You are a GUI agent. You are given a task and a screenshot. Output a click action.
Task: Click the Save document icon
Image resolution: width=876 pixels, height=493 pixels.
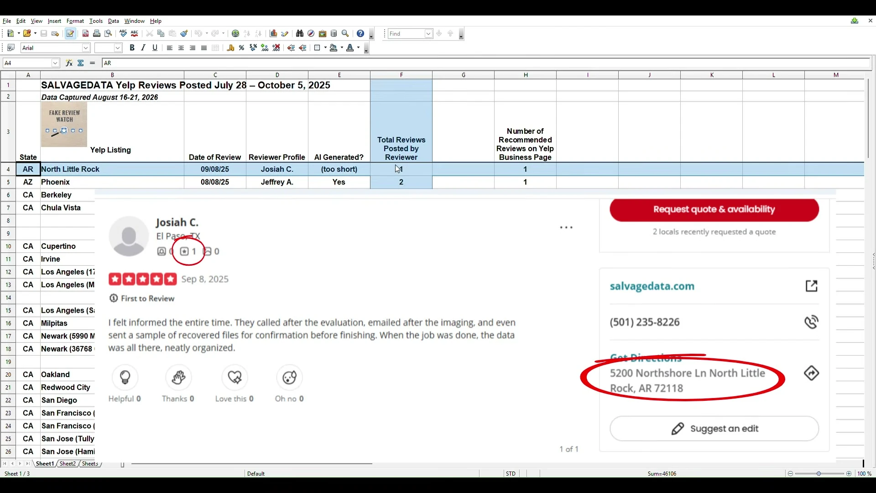(x=44, y=33)
